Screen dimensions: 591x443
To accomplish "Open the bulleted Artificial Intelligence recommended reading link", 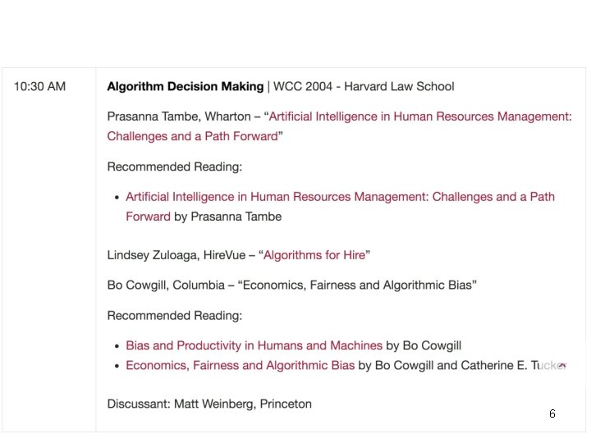I will click(x=340, y=197).
